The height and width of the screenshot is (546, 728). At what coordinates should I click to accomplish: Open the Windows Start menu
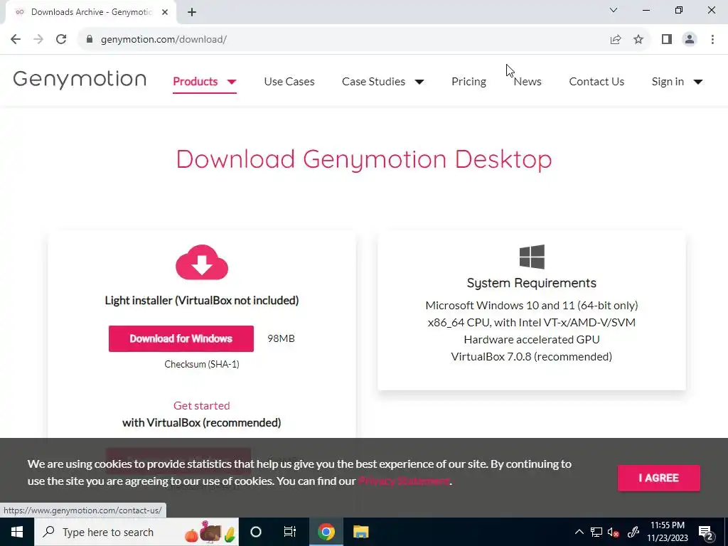tap(17, 532)
